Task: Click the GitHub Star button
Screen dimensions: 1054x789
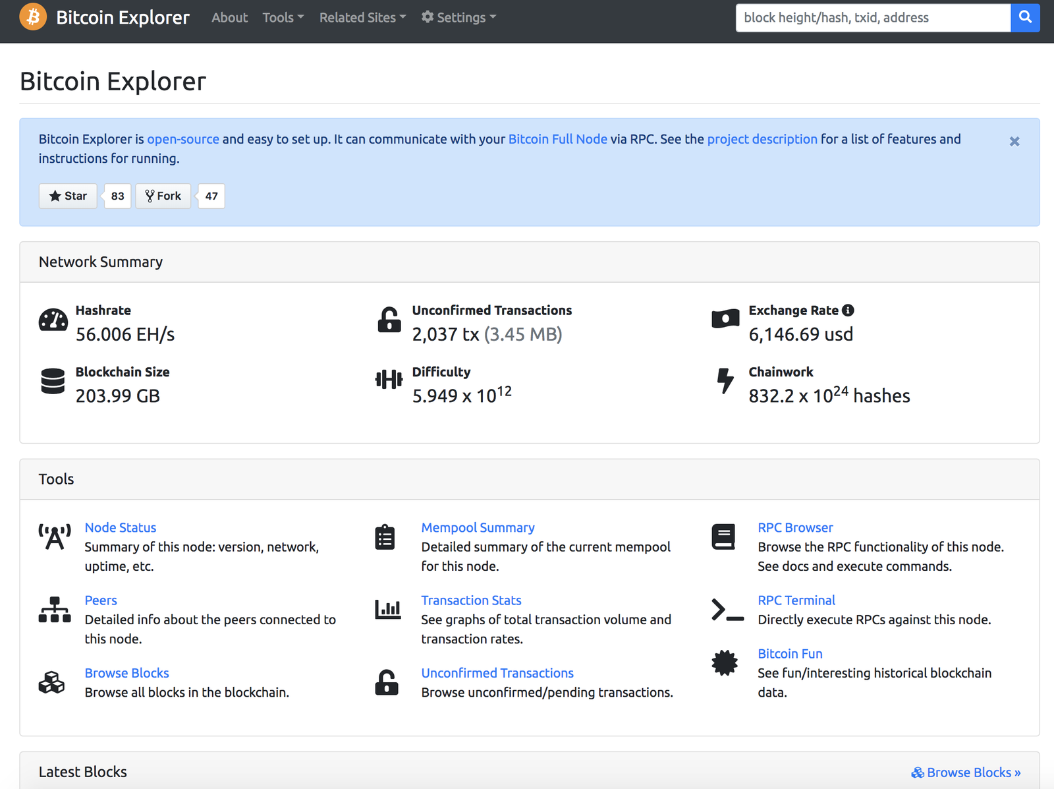Action: coord(68,196)
